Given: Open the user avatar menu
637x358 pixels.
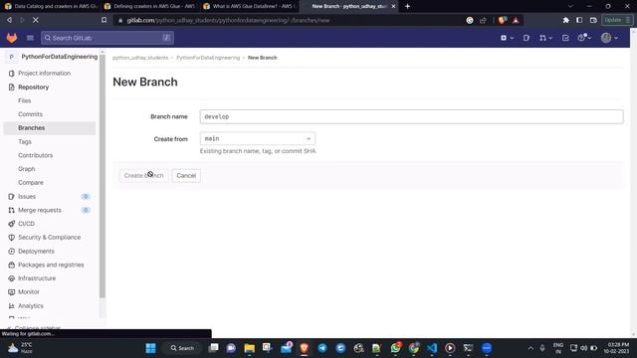Looking at the screenshot, I should pos(609,38).
